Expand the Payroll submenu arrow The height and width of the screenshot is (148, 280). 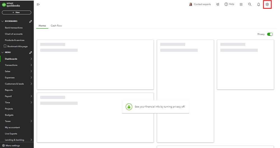(x=31, y=96)
